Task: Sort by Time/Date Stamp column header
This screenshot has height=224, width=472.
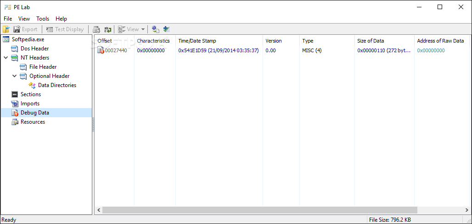Action: pyautogui.click(x=219, y=41)
